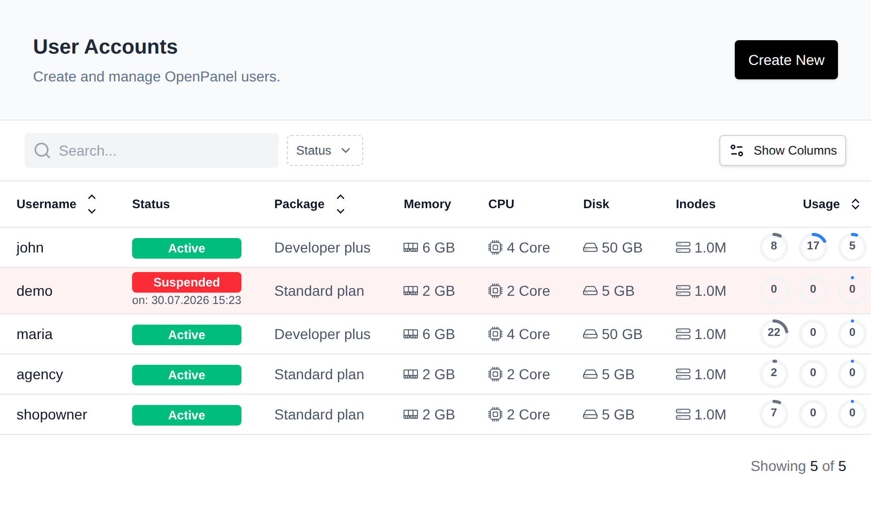Open the Status filter dropdown

point(325,150)
